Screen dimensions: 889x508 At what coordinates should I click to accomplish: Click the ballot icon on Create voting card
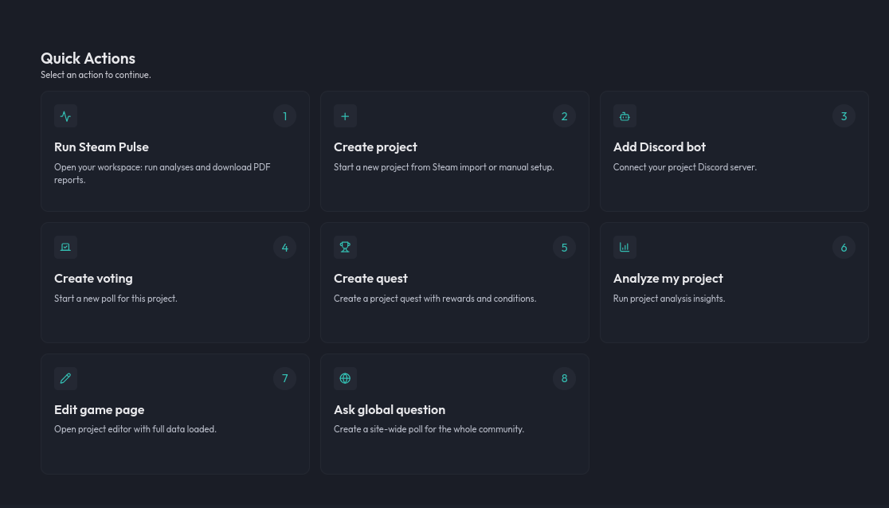tap(66, 247)
